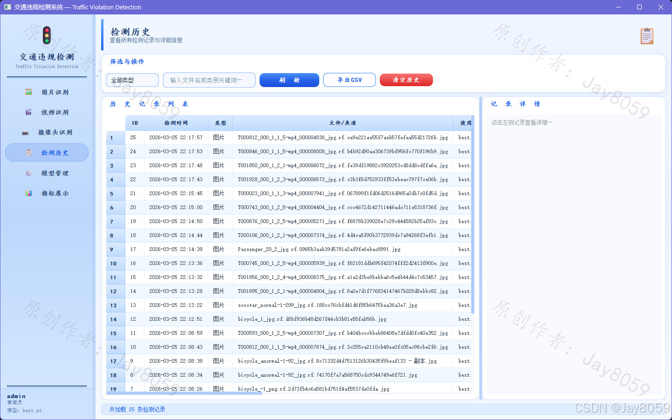Click the 导出CSV button

[350, 80]
